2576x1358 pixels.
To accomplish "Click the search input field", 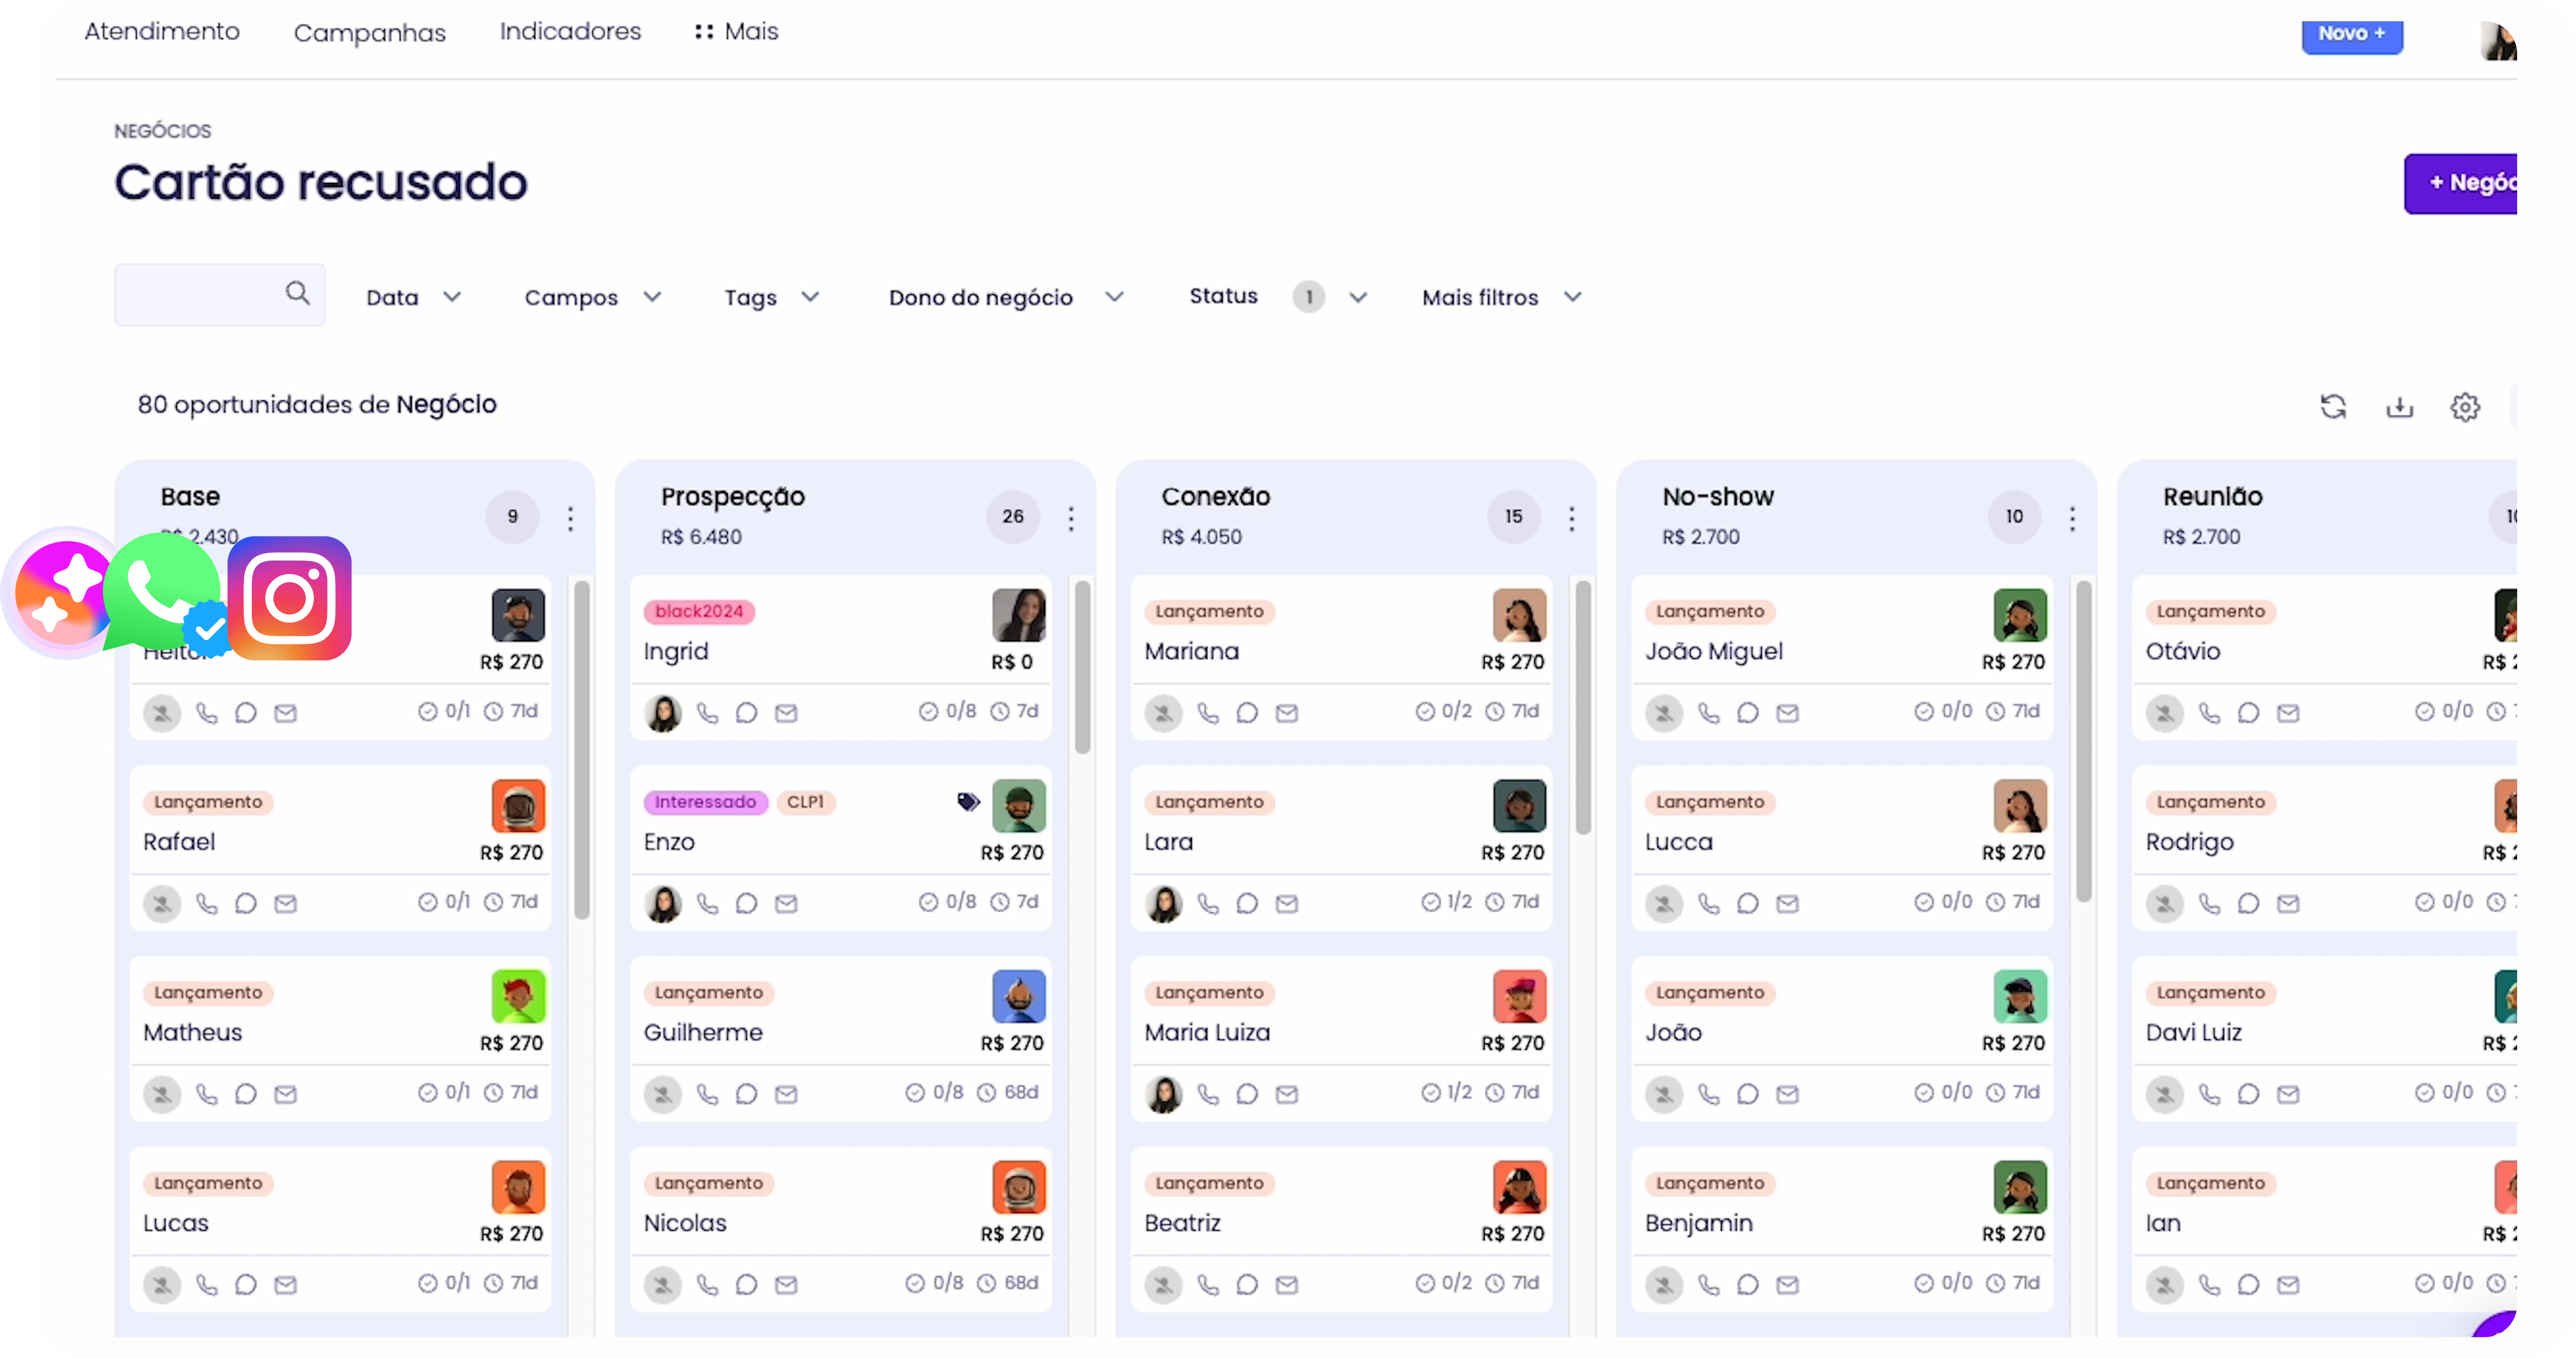I will (200, 294).
